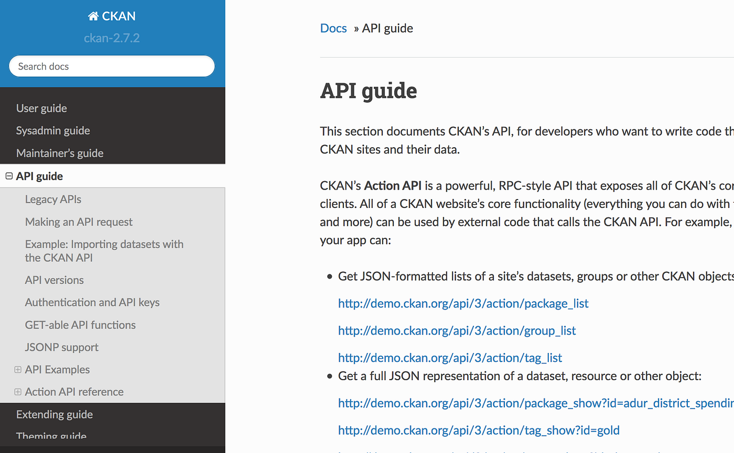
Task: Select User guide in the sidebar
Action: pyautogui.click(x=41, y=108)
